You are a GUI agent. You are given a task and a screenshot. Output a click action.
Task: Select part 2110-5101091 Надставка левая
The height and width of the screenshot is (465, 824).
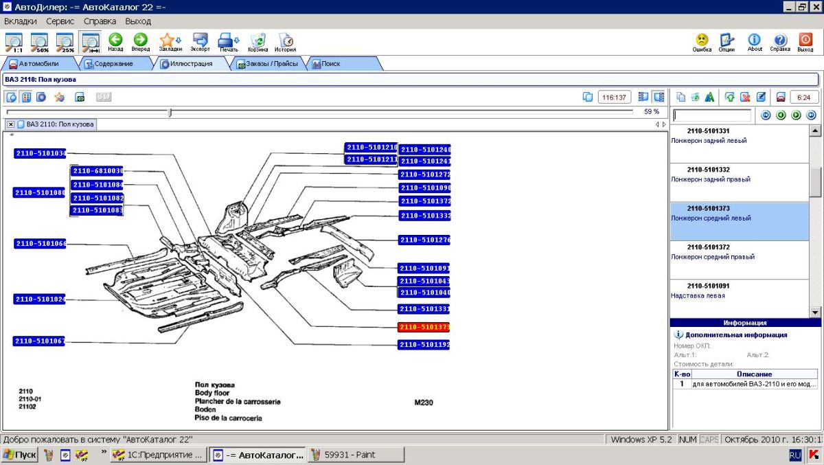pos(740,299)
